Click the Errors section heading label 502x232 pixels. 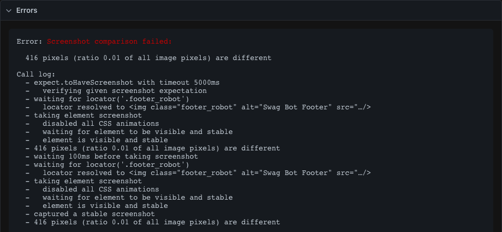tap(27, 11)
